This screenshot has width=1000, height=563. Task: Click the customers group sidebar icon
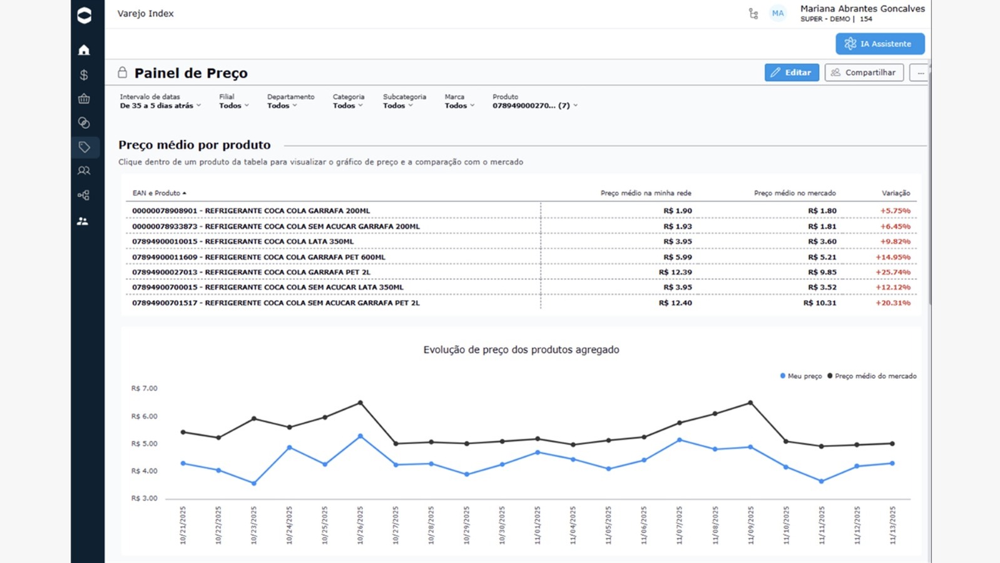pyautogui.click(x=84, y=171)
